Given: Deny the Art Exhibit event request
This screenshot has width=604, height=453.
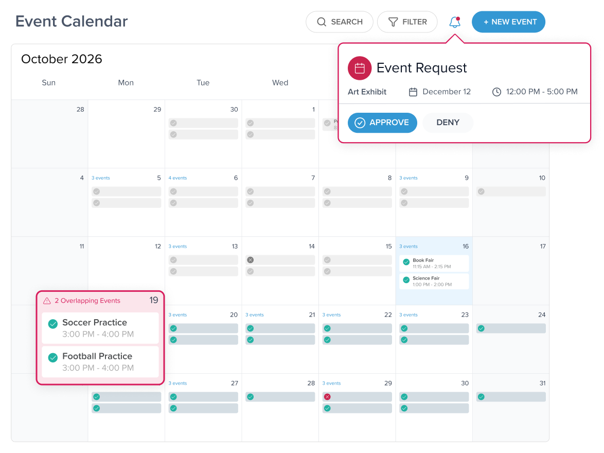Looking at the screenshot, I should click(448, 123).
